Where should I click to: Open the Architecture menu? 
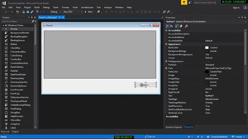click(87, 7)
